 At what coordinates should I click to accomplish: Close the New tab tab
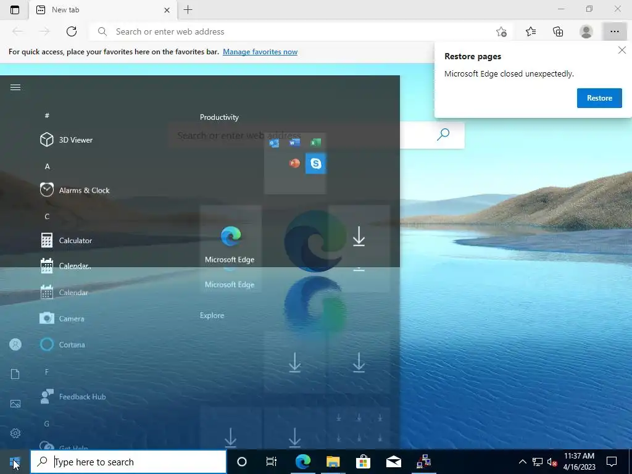point(167,10)
